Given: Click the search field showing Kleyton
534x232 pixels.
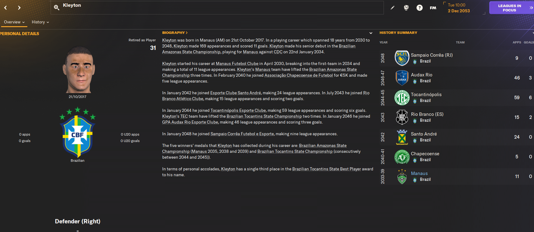Looking at the screenshot, I should click(x=217, y=8).
